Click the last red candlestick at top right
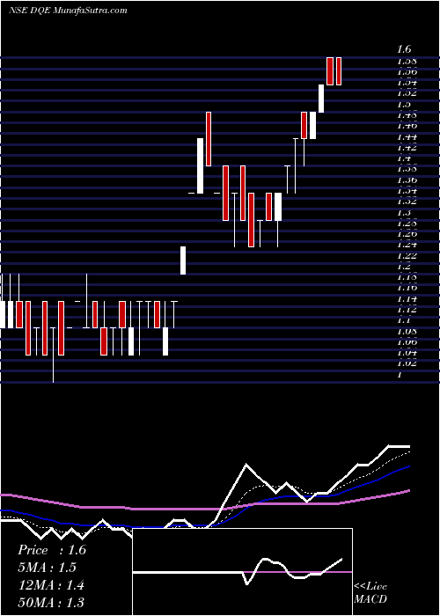Image resolution: width=440 pixels, height=616 pixels. click(339, 71)
